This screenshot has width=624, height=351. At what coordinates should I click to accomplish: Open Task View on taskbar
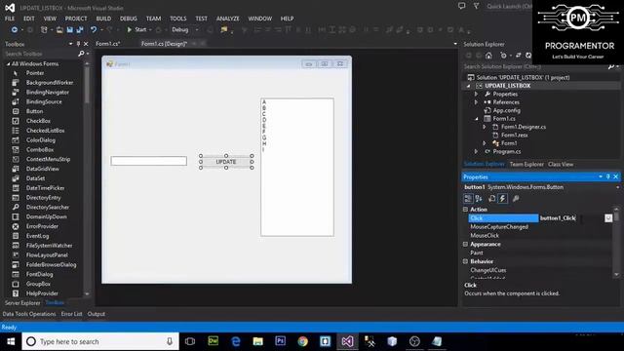tap(190, 341)
